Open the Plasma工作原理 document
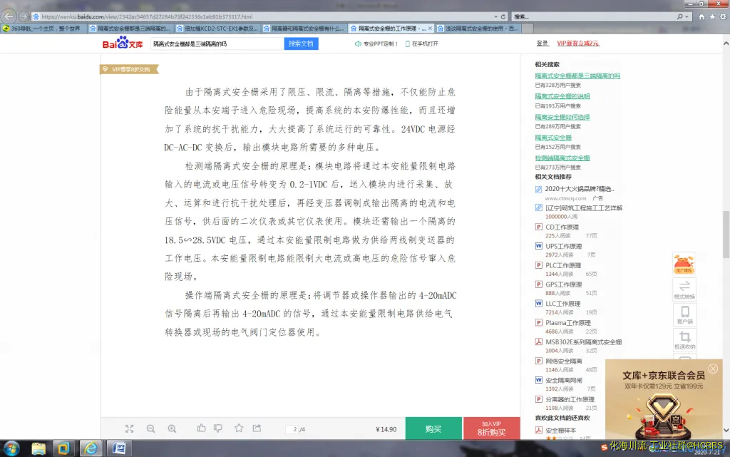730x457 pixels. click(568, 322)
